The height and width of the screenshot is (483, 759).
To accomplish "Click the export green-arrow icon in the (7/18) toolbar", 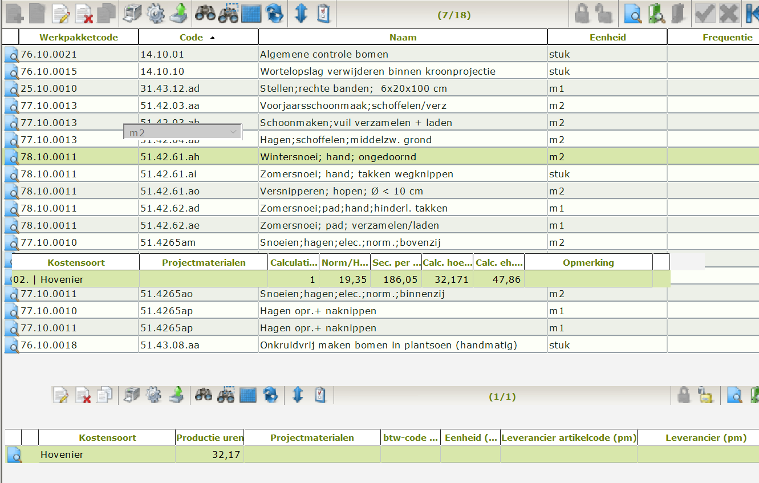I will (x=178, y=14).
